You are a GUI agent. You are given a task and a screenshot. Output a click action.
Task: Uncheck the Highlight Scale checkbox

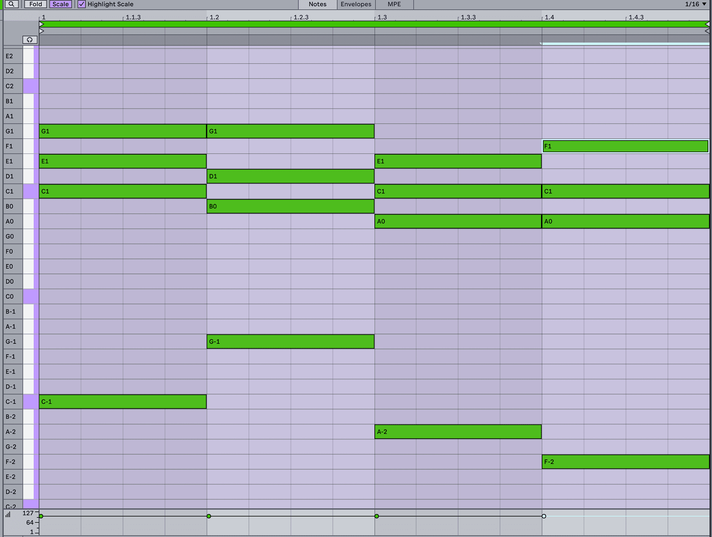82,4
